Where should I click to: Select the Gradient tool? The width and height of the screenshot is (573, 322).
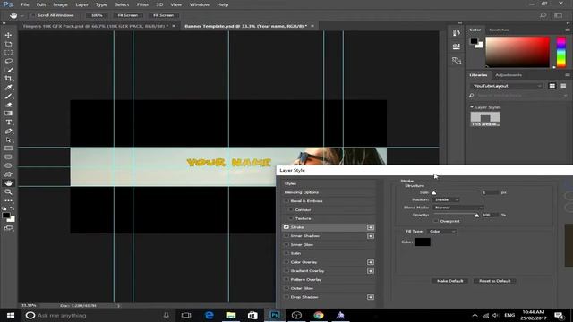pos(8,114)
